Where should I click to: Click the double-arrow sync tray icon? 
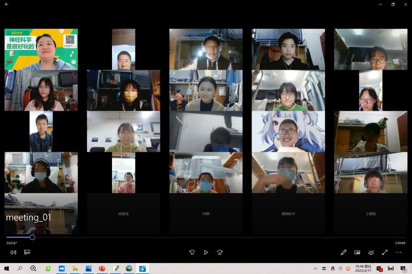324,268
